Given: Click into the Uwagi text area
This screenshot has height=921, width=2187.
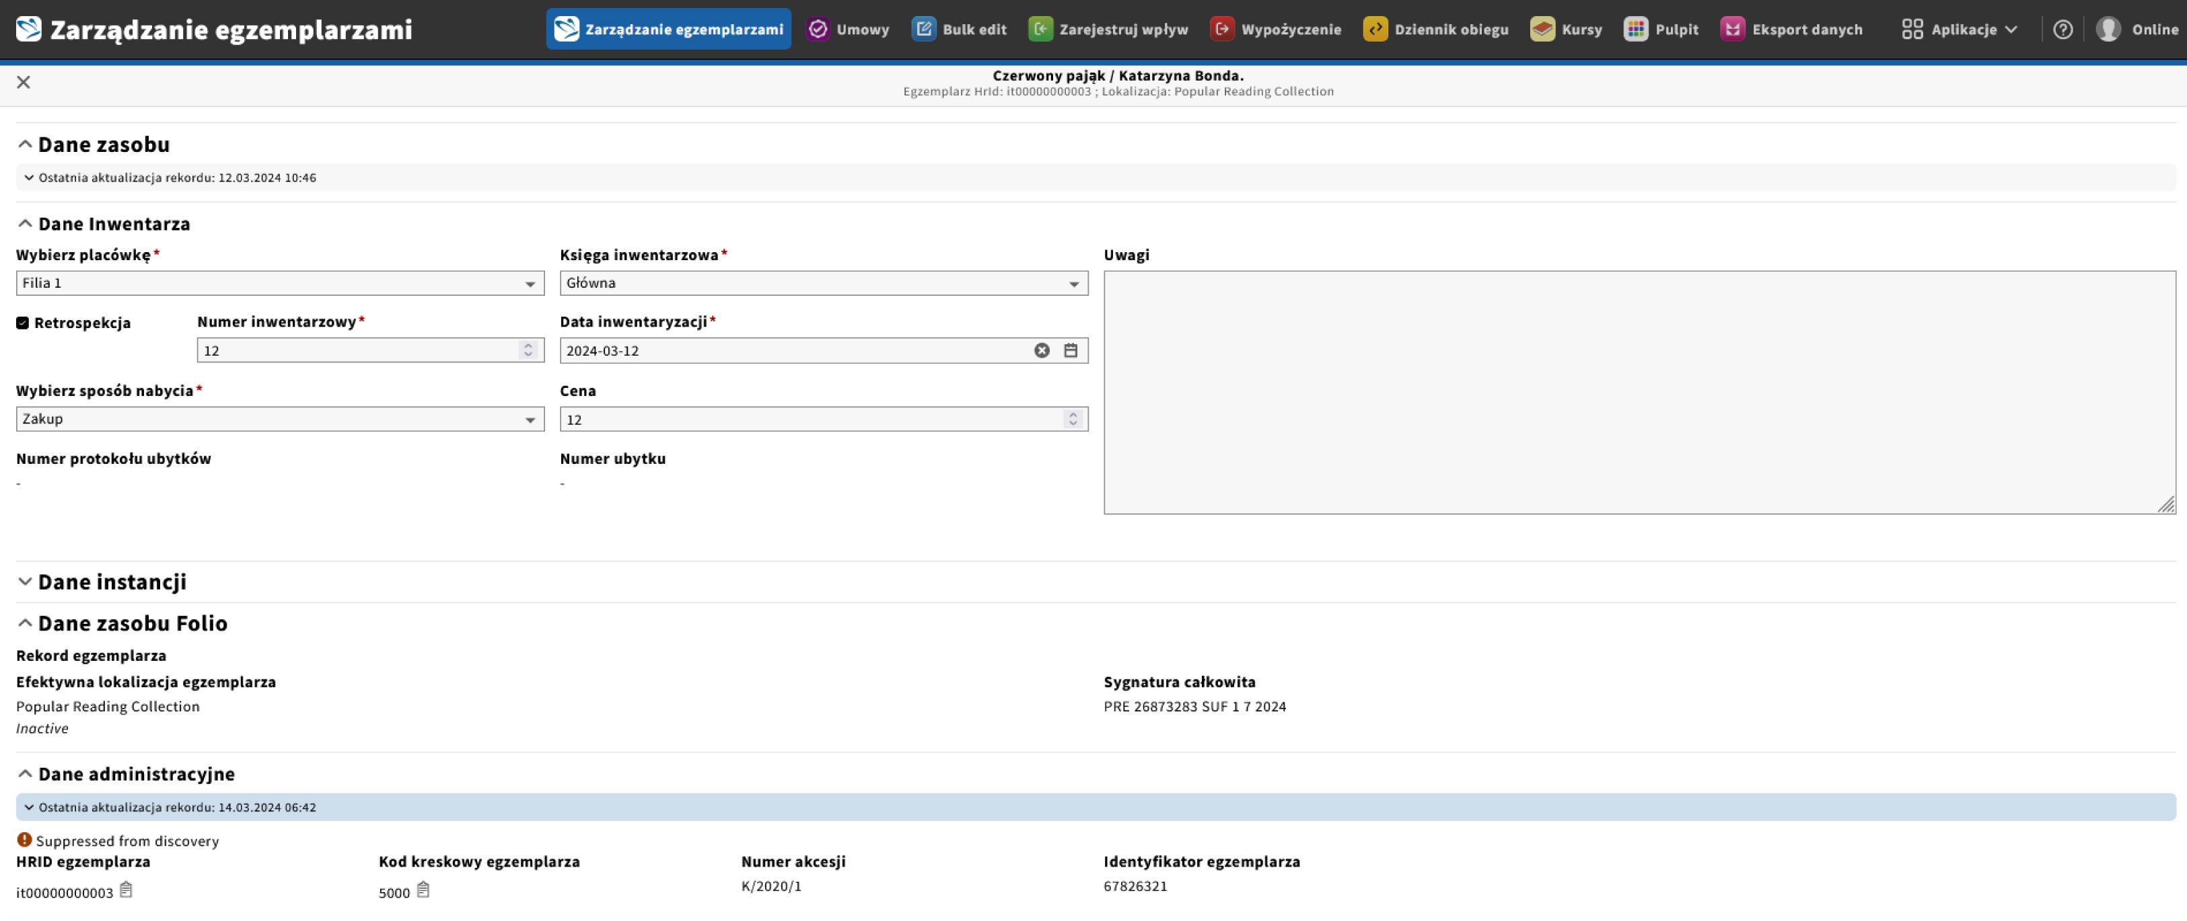Looking at the screenshot, I should (x=1639, y=392).
